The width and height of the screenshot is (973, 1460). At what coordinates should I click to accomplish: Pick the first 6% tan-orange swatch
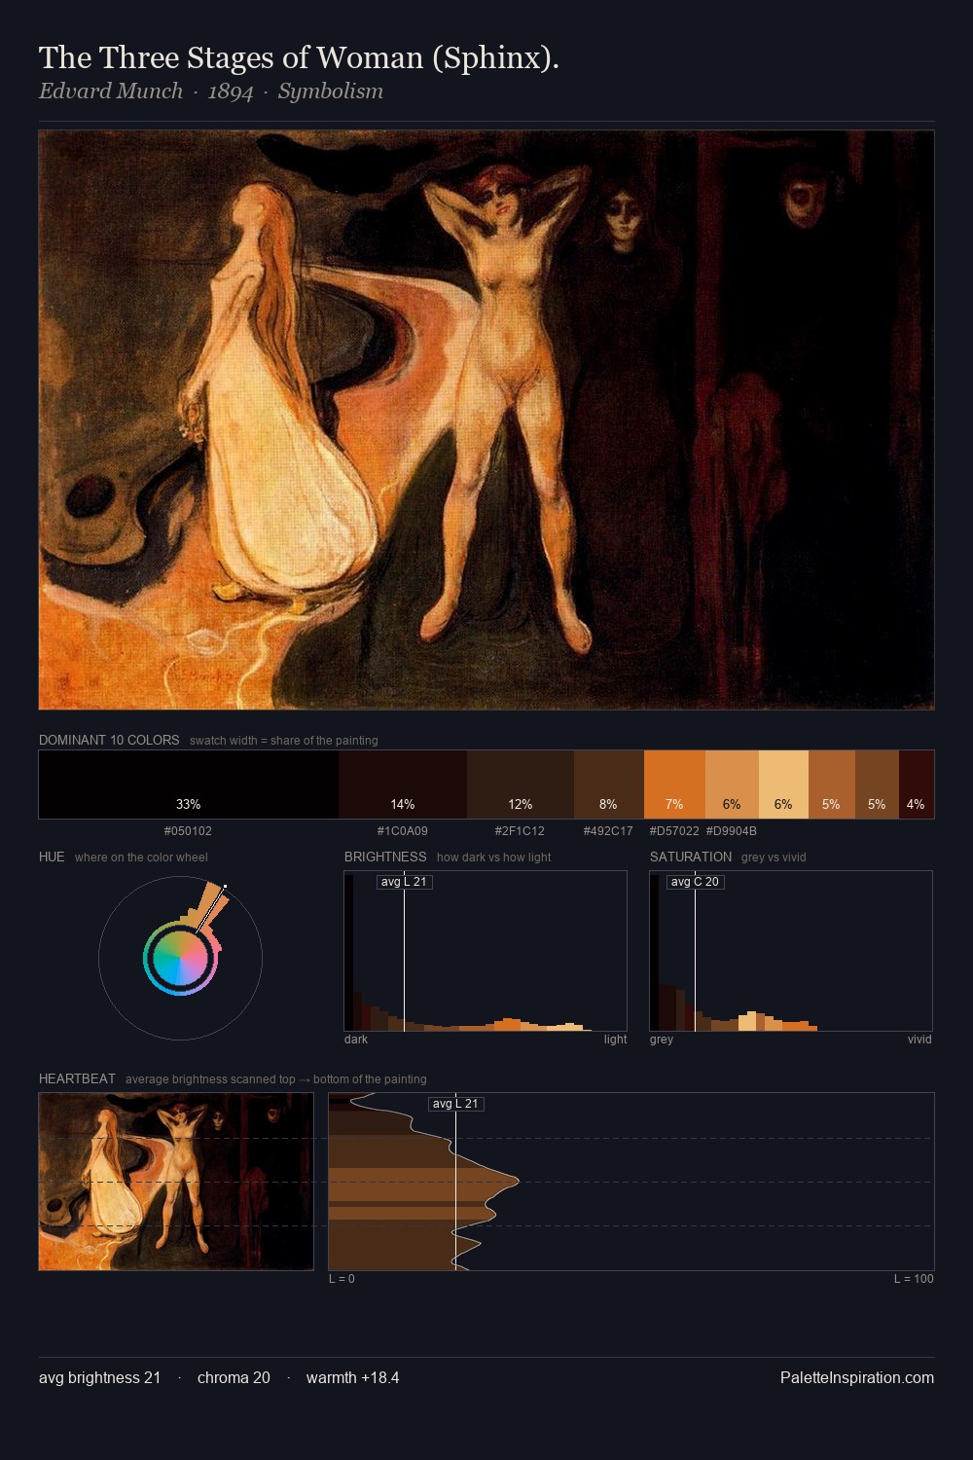click(732, 785)
